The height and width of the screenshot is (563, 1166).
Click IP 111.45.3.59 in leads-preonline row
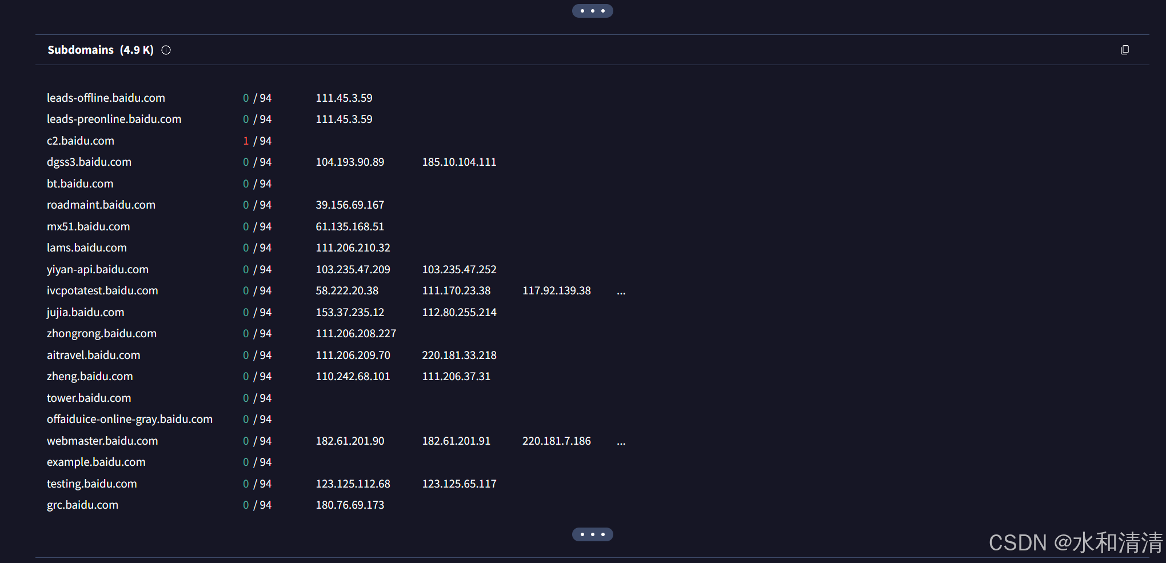(344, 119)
